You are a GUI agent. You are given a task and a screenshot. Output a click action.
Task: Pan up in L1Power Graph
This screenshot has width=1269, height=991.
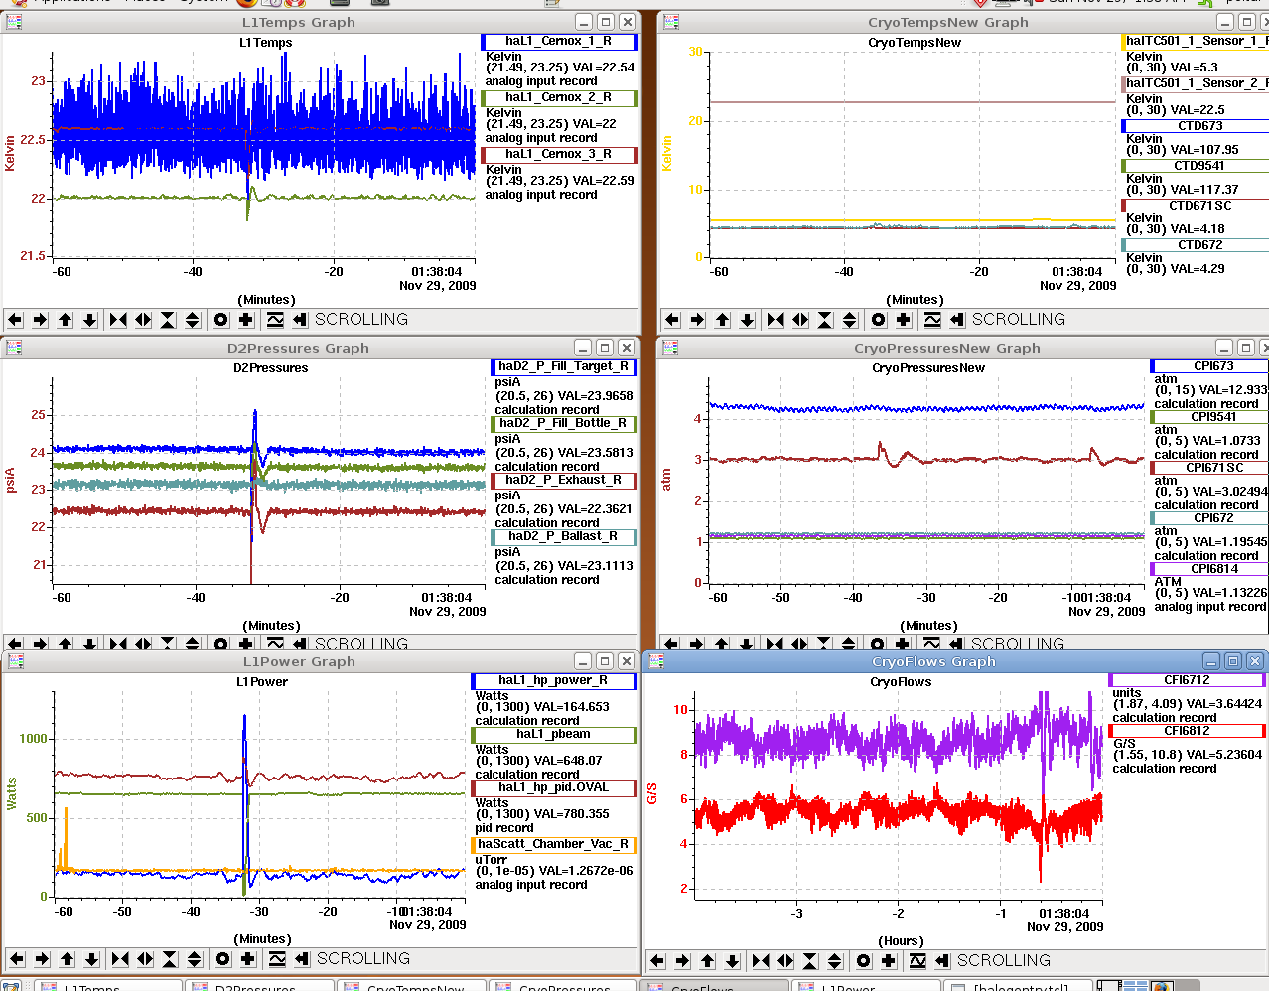pos(68,959)
